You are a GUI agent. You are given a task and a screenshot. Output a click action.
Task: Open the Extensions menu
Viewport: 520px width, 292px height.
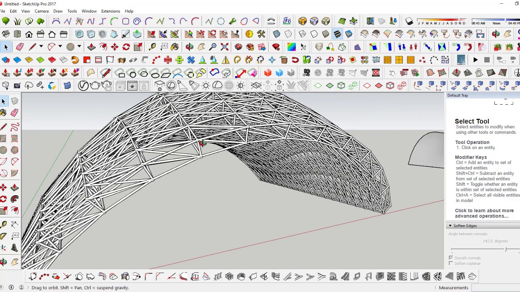110,11
